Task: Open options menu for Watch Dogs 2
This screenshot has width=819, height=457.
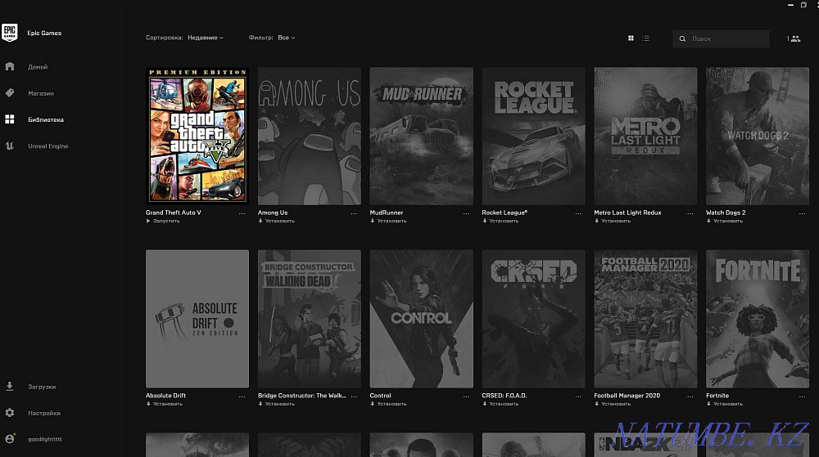Action: click(803, 213)
